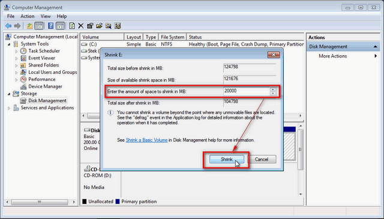Click the Disk Management tree icon
This screenshot has height=219, width=384.
point(23,101)
